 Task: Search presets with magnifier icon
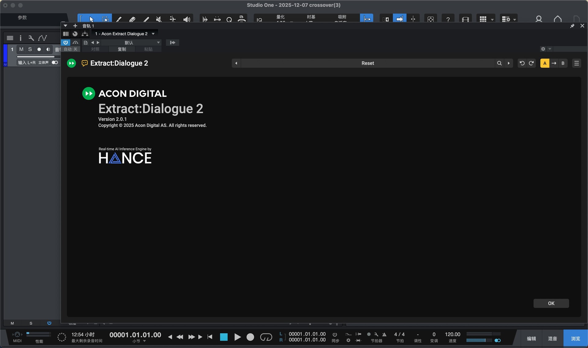coord(499,63)
